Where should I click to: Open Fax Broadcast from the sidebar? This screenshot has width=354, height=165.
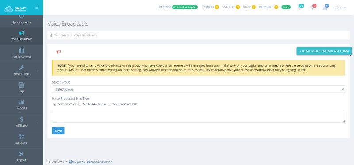tap(21, 53)
